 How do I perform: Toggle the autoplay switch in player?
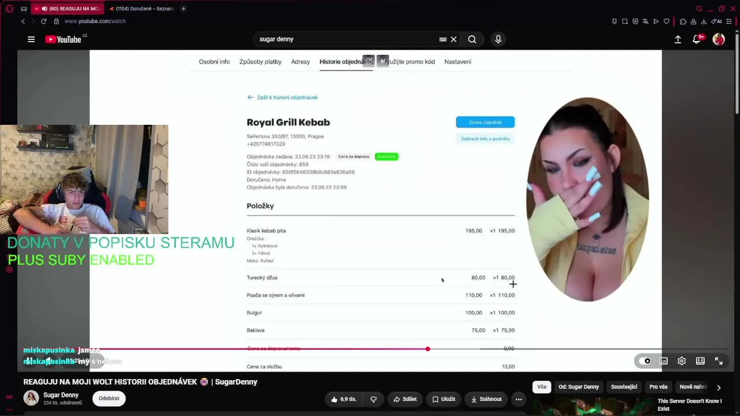(645, 361)
